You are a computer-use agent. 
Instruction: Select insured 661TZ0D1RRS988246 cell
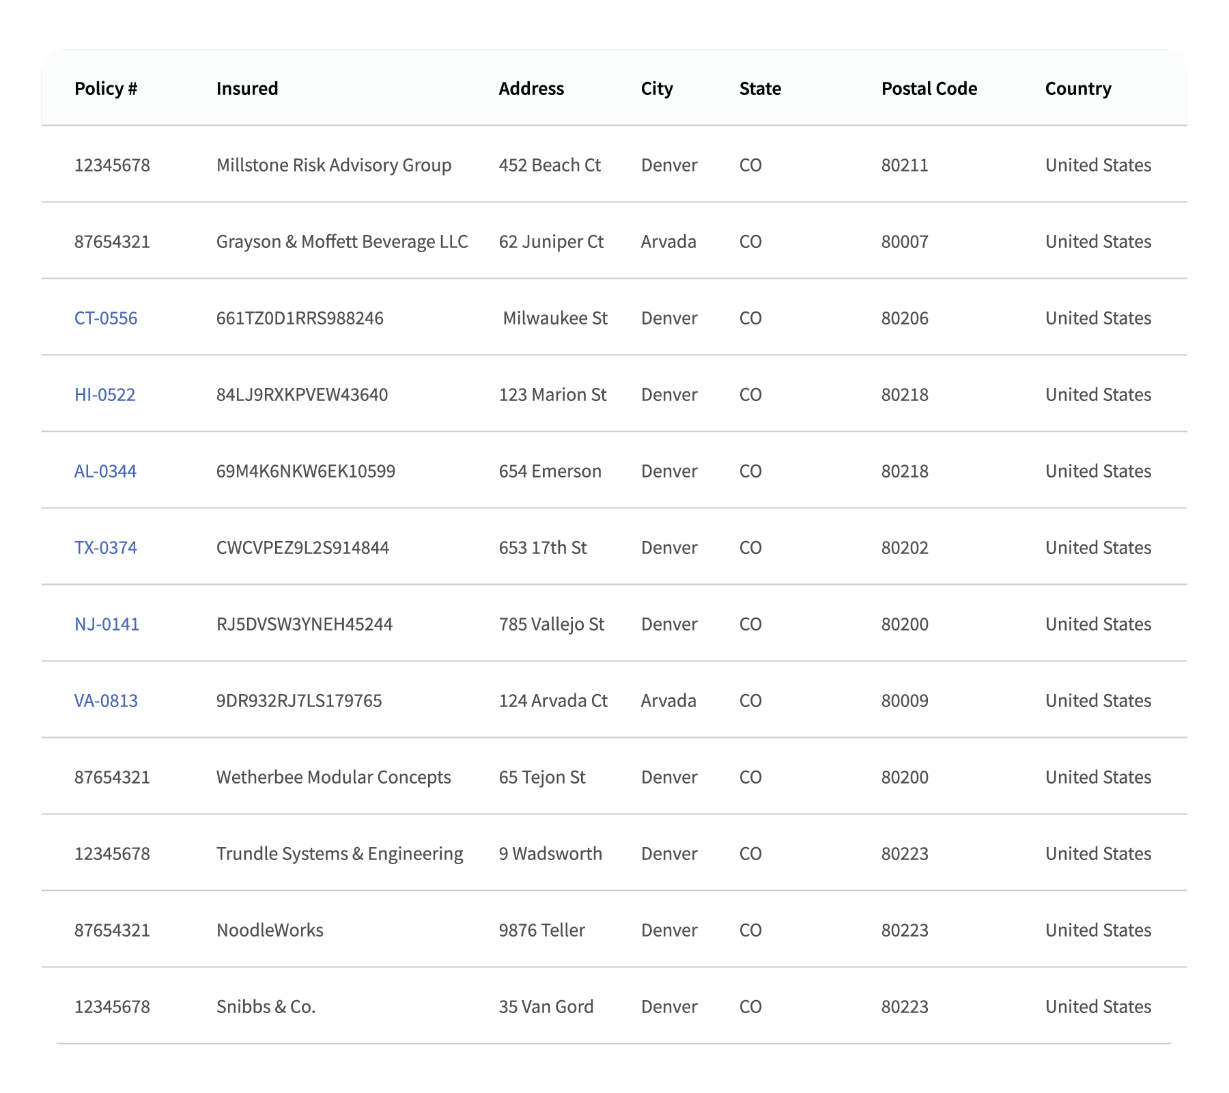tap(300, 318)
